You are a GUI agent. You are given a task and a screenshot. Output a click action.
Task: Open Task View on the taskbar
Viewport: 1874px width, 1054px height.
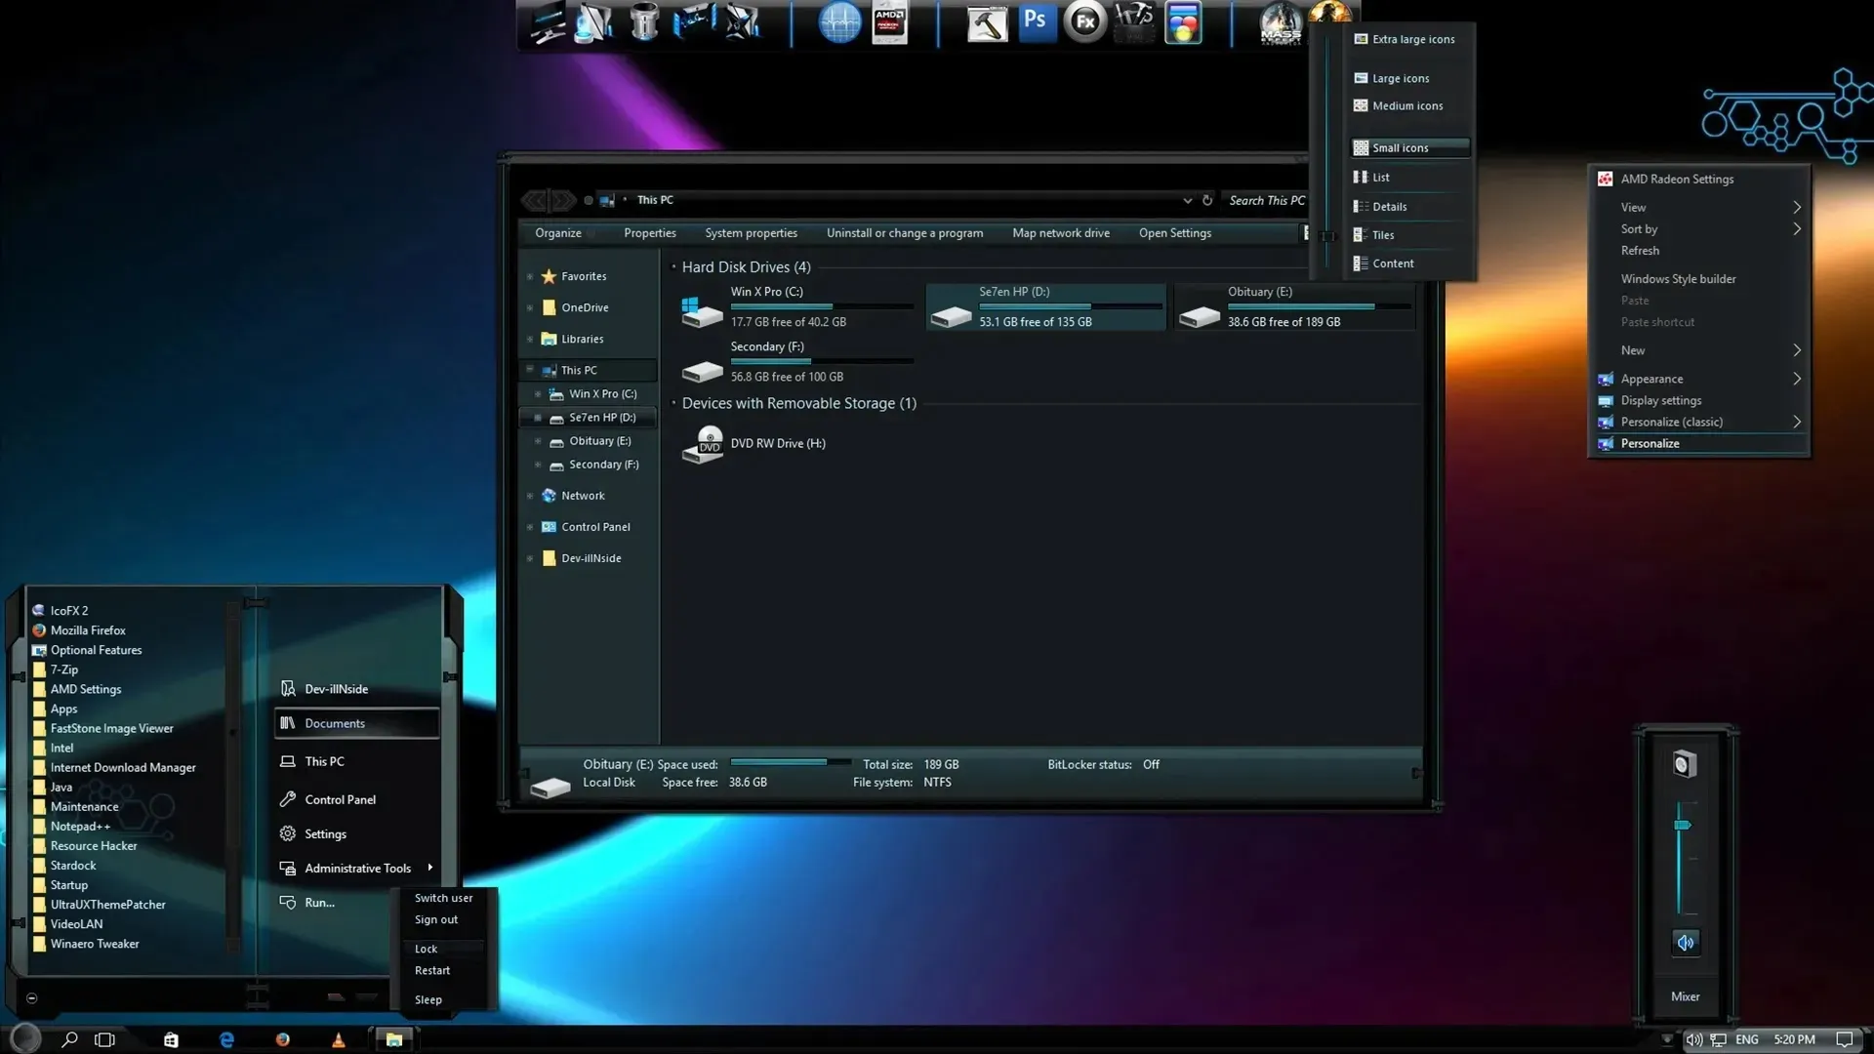[104, 1039]
